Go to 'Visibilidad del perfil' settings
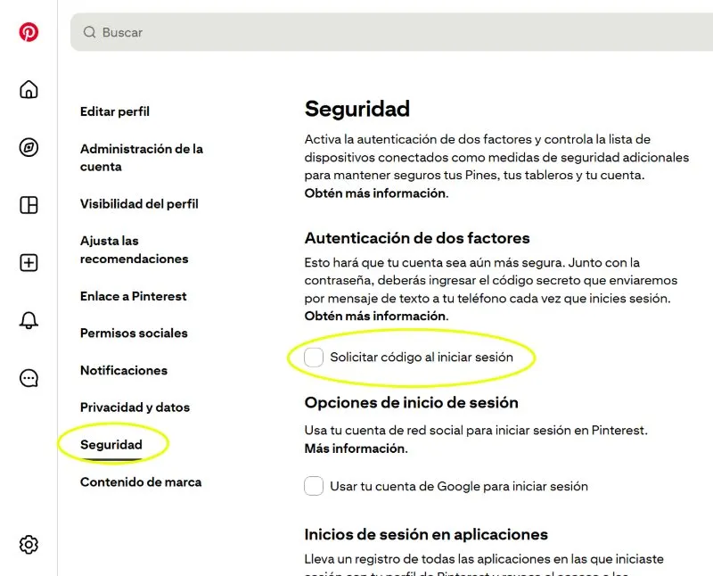 tap(139, 203)
